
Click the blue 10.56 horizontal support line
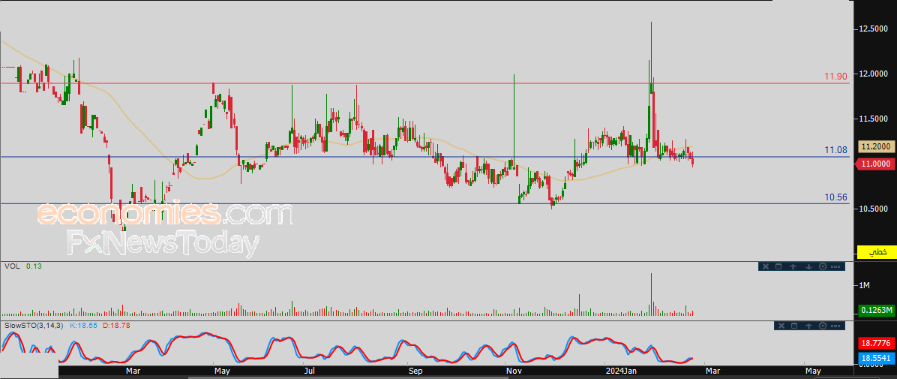tap(425, 204)
